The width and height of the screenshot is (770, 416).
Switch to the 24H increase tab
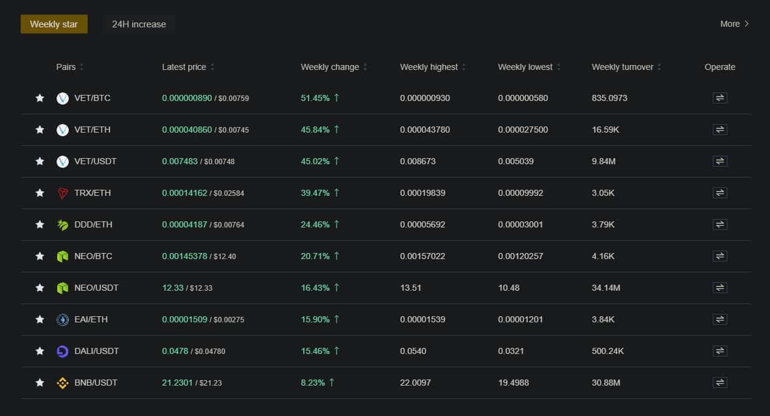pyautogui.click(x=139, y=24)
